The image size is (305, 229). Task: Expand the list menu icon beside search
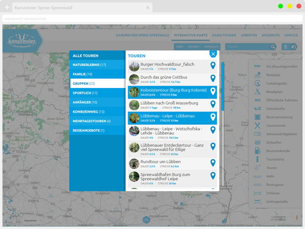coord(285,47)
